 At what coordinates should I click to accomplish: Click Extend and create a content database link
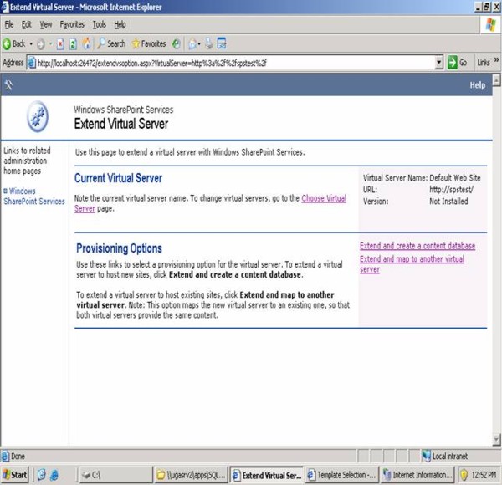[x=417, y=246]
